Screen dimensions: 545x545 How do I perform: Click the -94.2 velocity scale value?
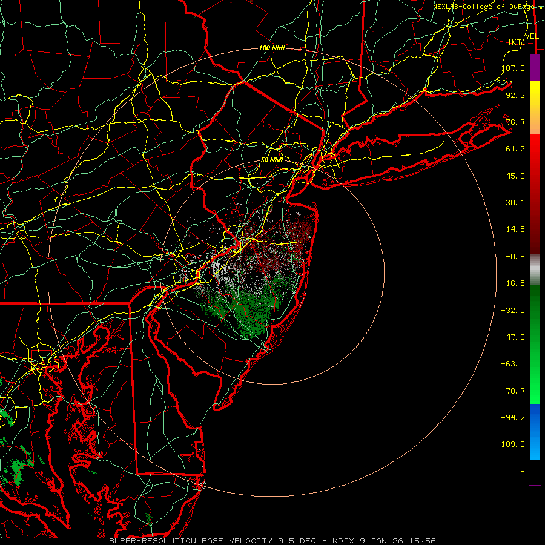click(513, 418)
